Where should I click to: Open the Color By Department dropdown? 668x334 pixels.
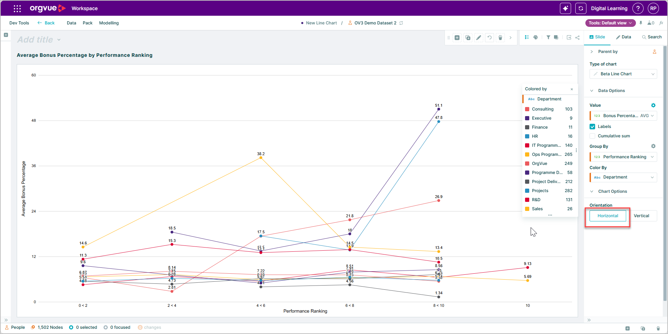[623, 177]
